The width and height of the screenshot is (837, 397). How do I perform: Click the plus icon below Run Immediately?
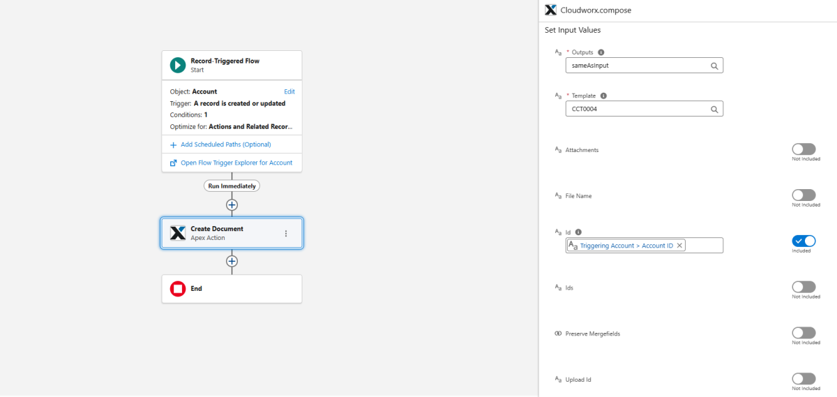pyautogui.click(x=232, y=205)
